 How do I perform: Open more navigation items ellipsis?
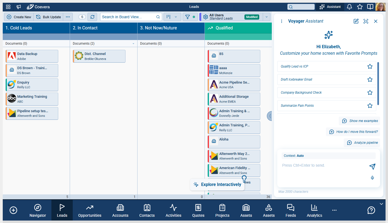click(334, 210)
